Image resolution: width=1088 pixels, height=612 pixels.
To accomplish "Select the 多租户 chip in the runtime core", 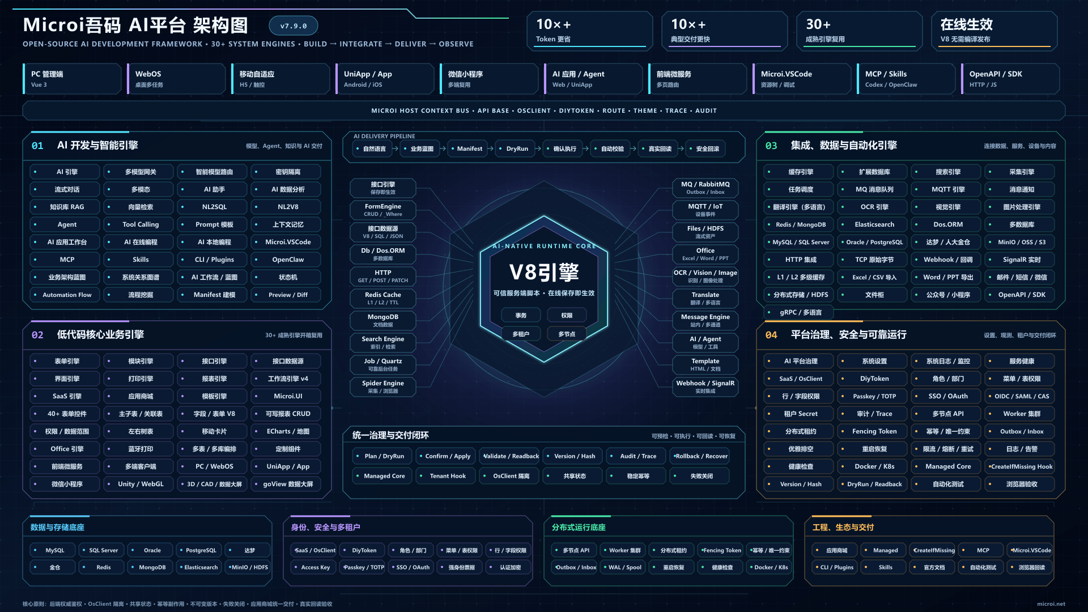I will tap(521, 334).
